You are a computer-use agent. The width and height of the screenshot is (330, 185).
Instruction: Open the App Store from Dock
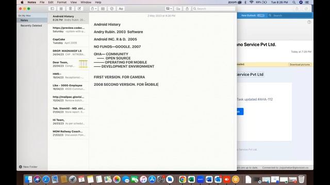click(x=152, y=179)
